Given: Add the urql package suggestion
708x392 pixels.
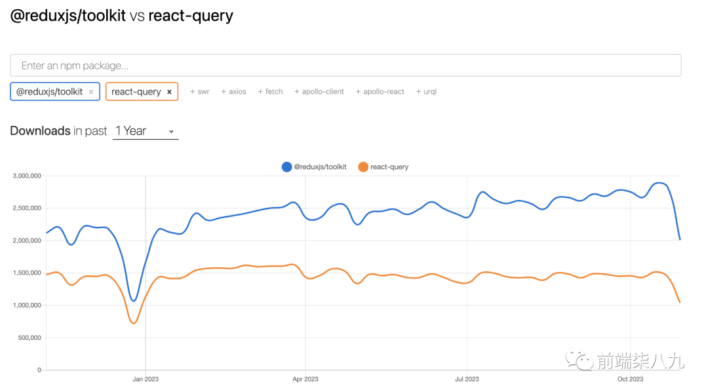Looking at the screenshot, I should tap(426, 92).
